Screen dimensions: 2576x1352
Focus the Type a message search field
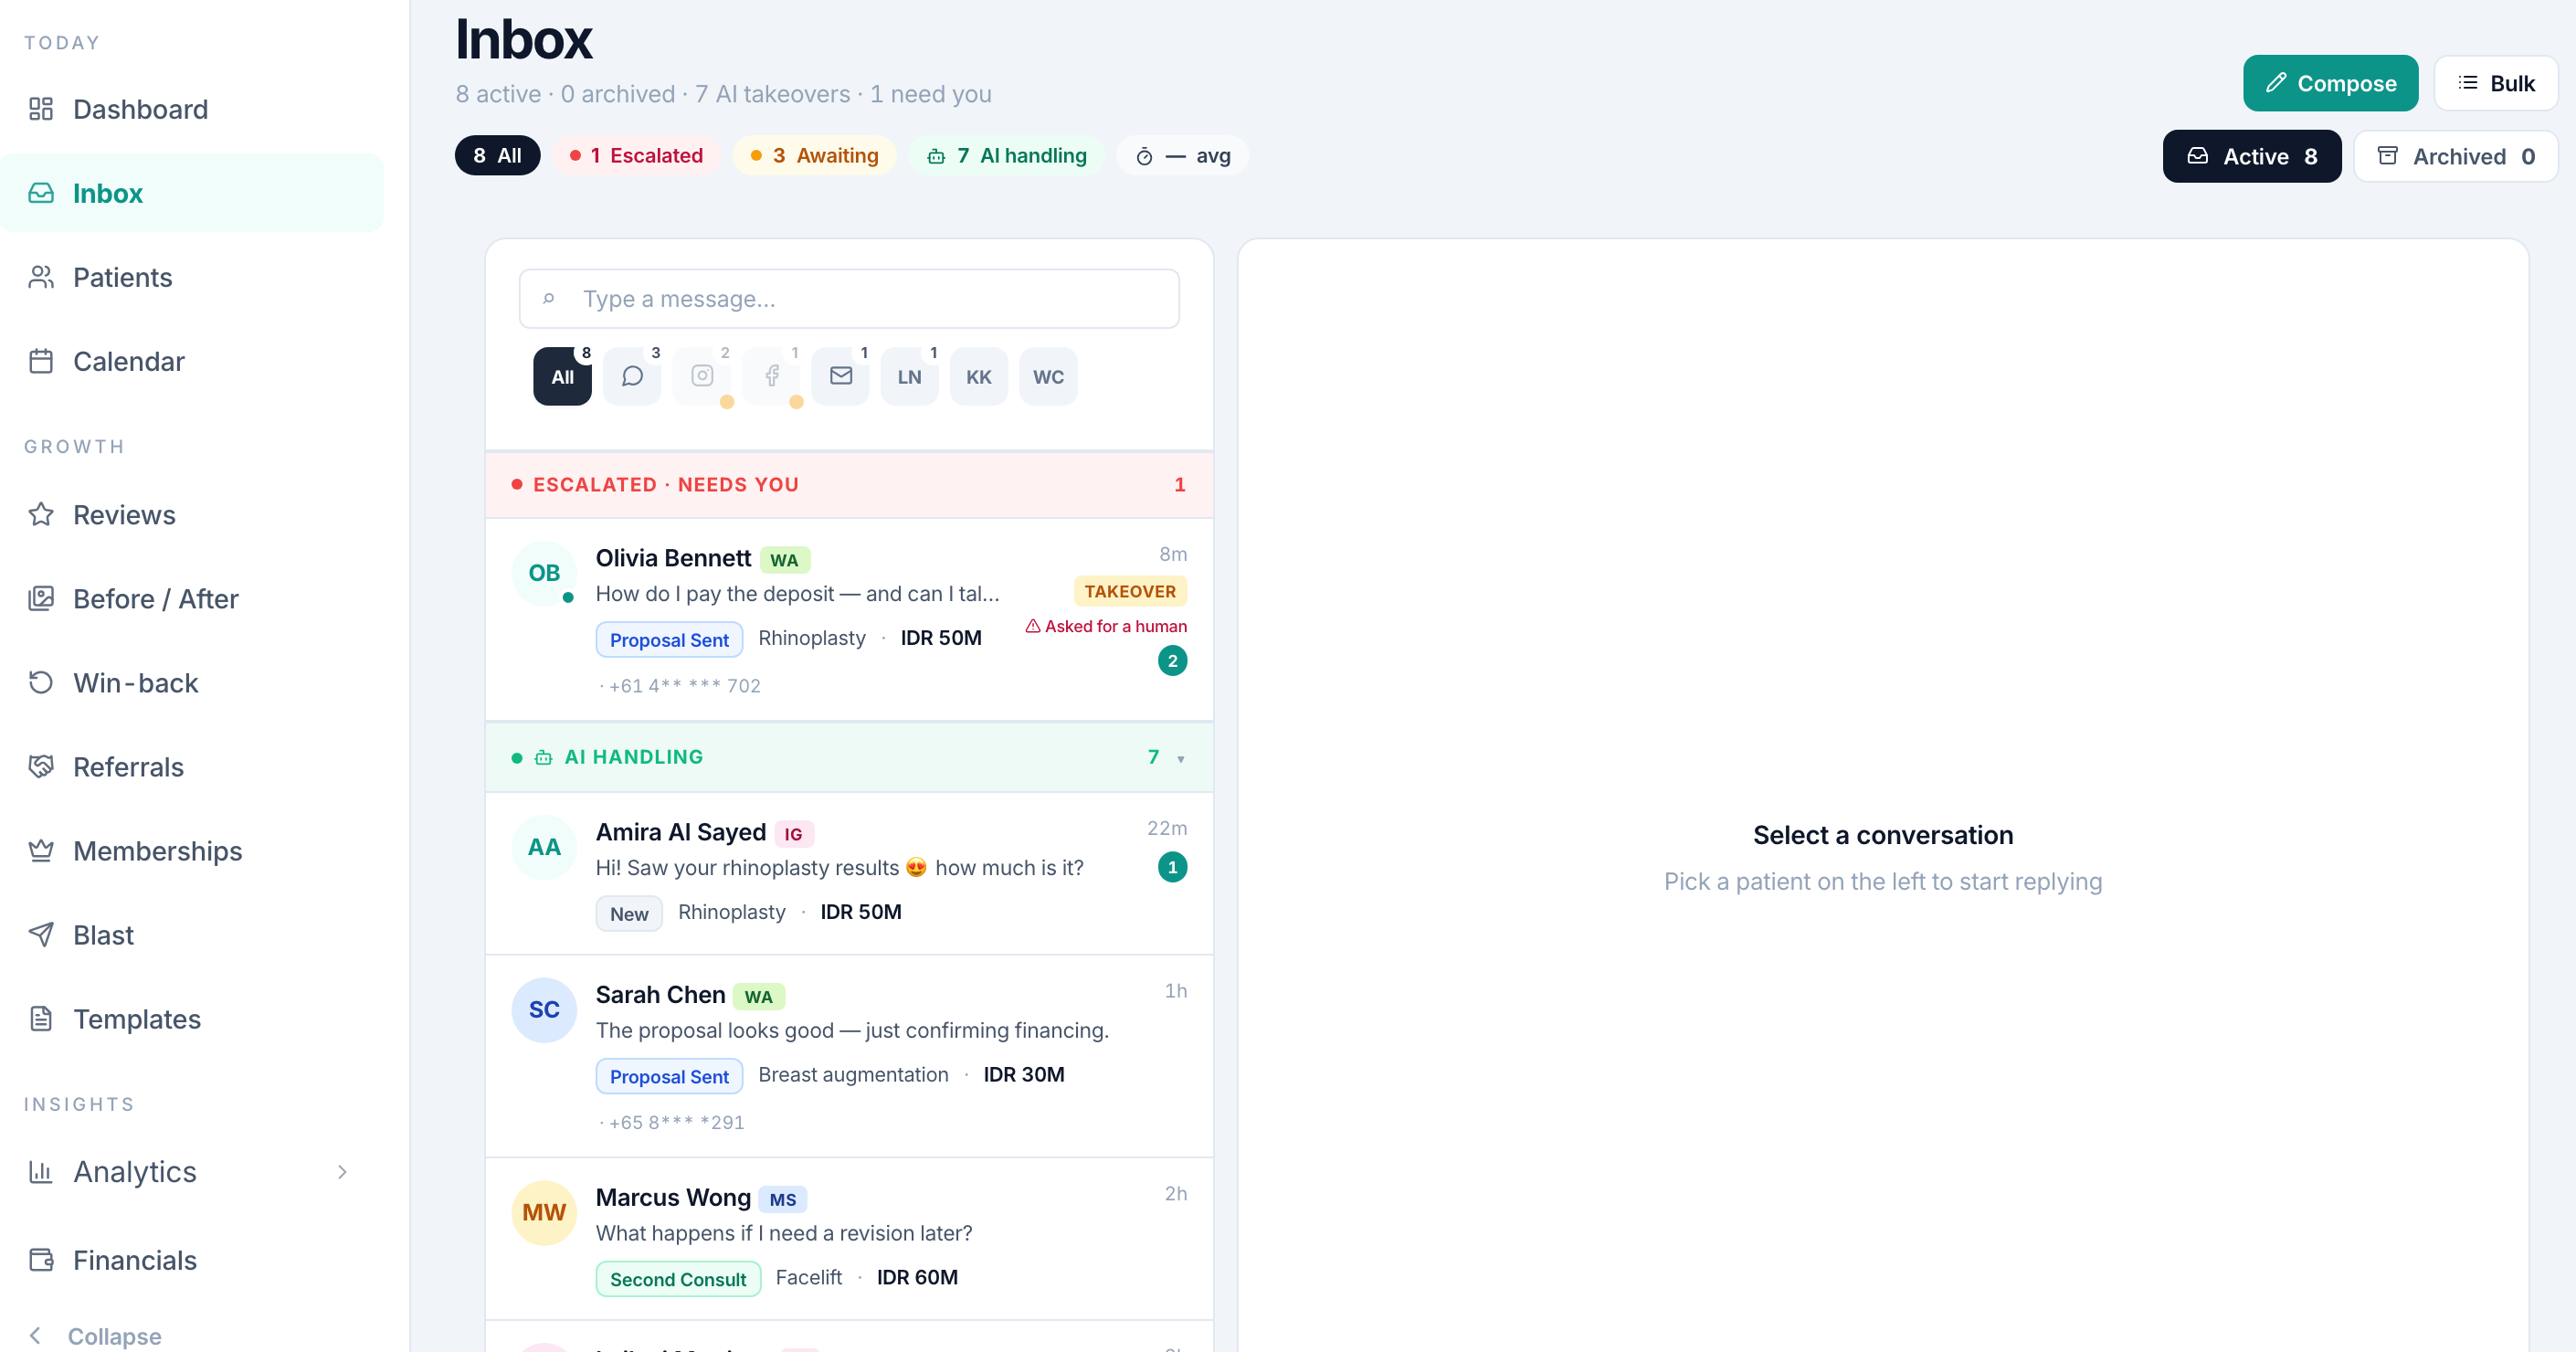pyautogui.click(x=849, y=299)
